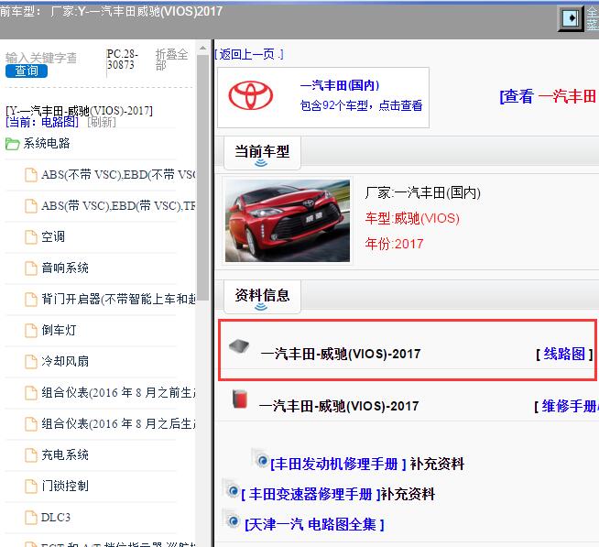Screen dimensions: 599x547
Task: Open the 线路图 link for Vios 2017
Action: click(x=564, y=354)
